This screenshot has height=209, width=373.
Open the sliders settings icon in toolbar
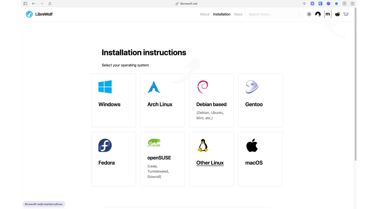[x=344, y=4]
